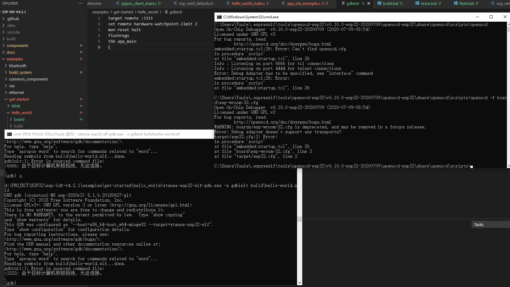Switch to pppos_client_main.c tab

[139, 3]
